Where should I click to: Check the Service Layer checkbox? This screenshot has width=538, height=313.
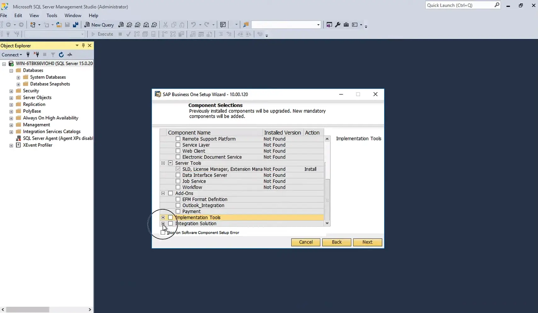point(178,145)
